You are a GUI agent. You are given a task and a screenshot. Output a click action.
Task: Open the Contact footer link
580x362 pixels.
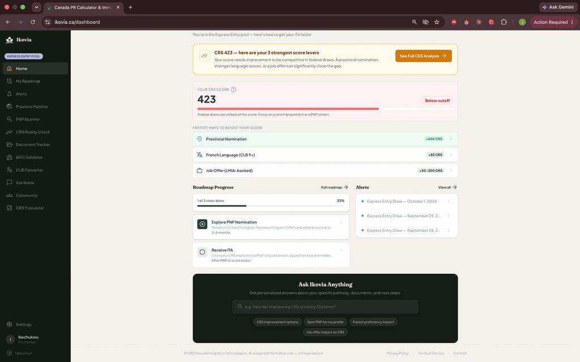[x=460, y=353]
